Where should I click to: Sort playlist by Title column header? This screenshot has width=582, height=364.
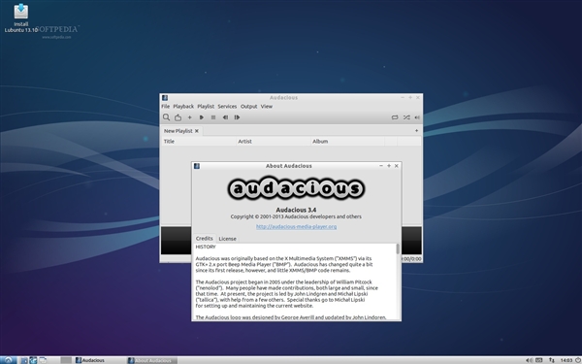(199, 141)
